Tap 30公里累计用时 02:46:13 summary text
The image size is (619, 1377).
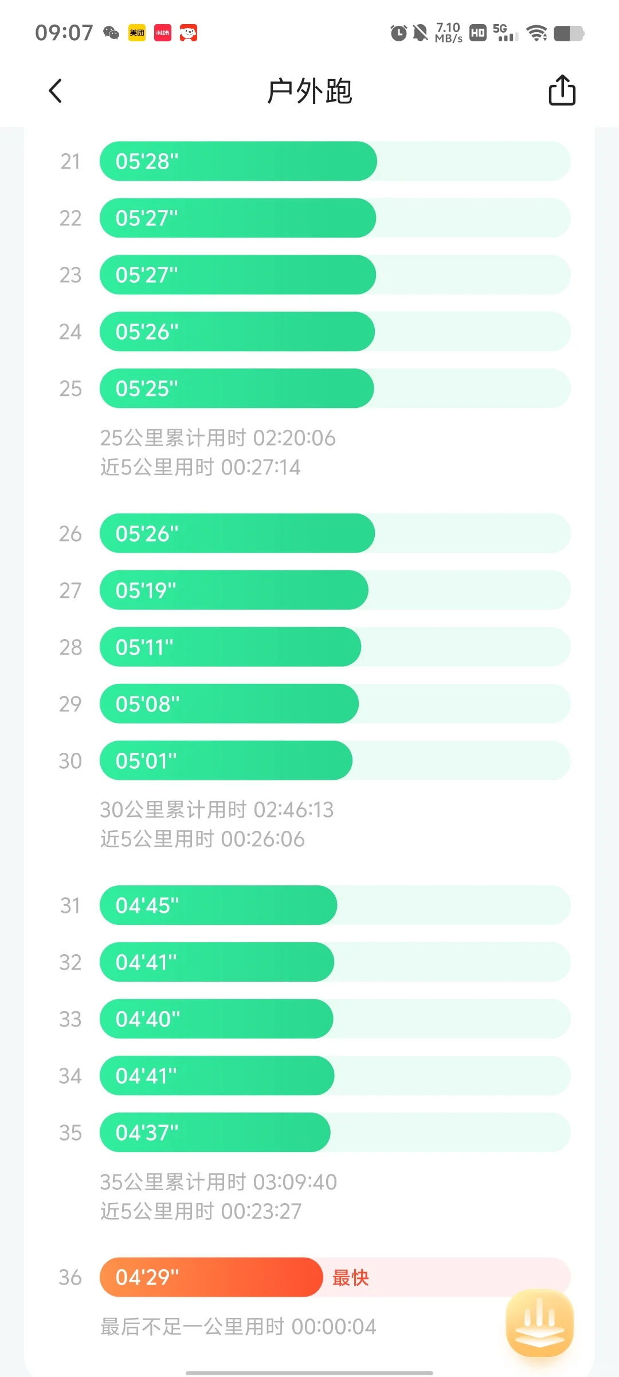(217, 810)
